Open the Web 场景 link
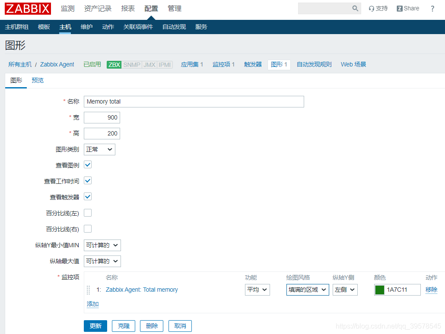Screen dimensions: 445x334 353,65
